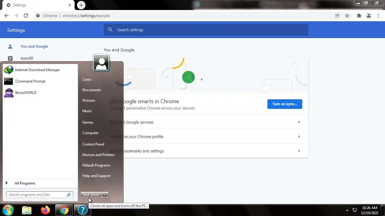Expand All Programs list
This screenshot has width=385, height=216.
(x=40, y=183)
